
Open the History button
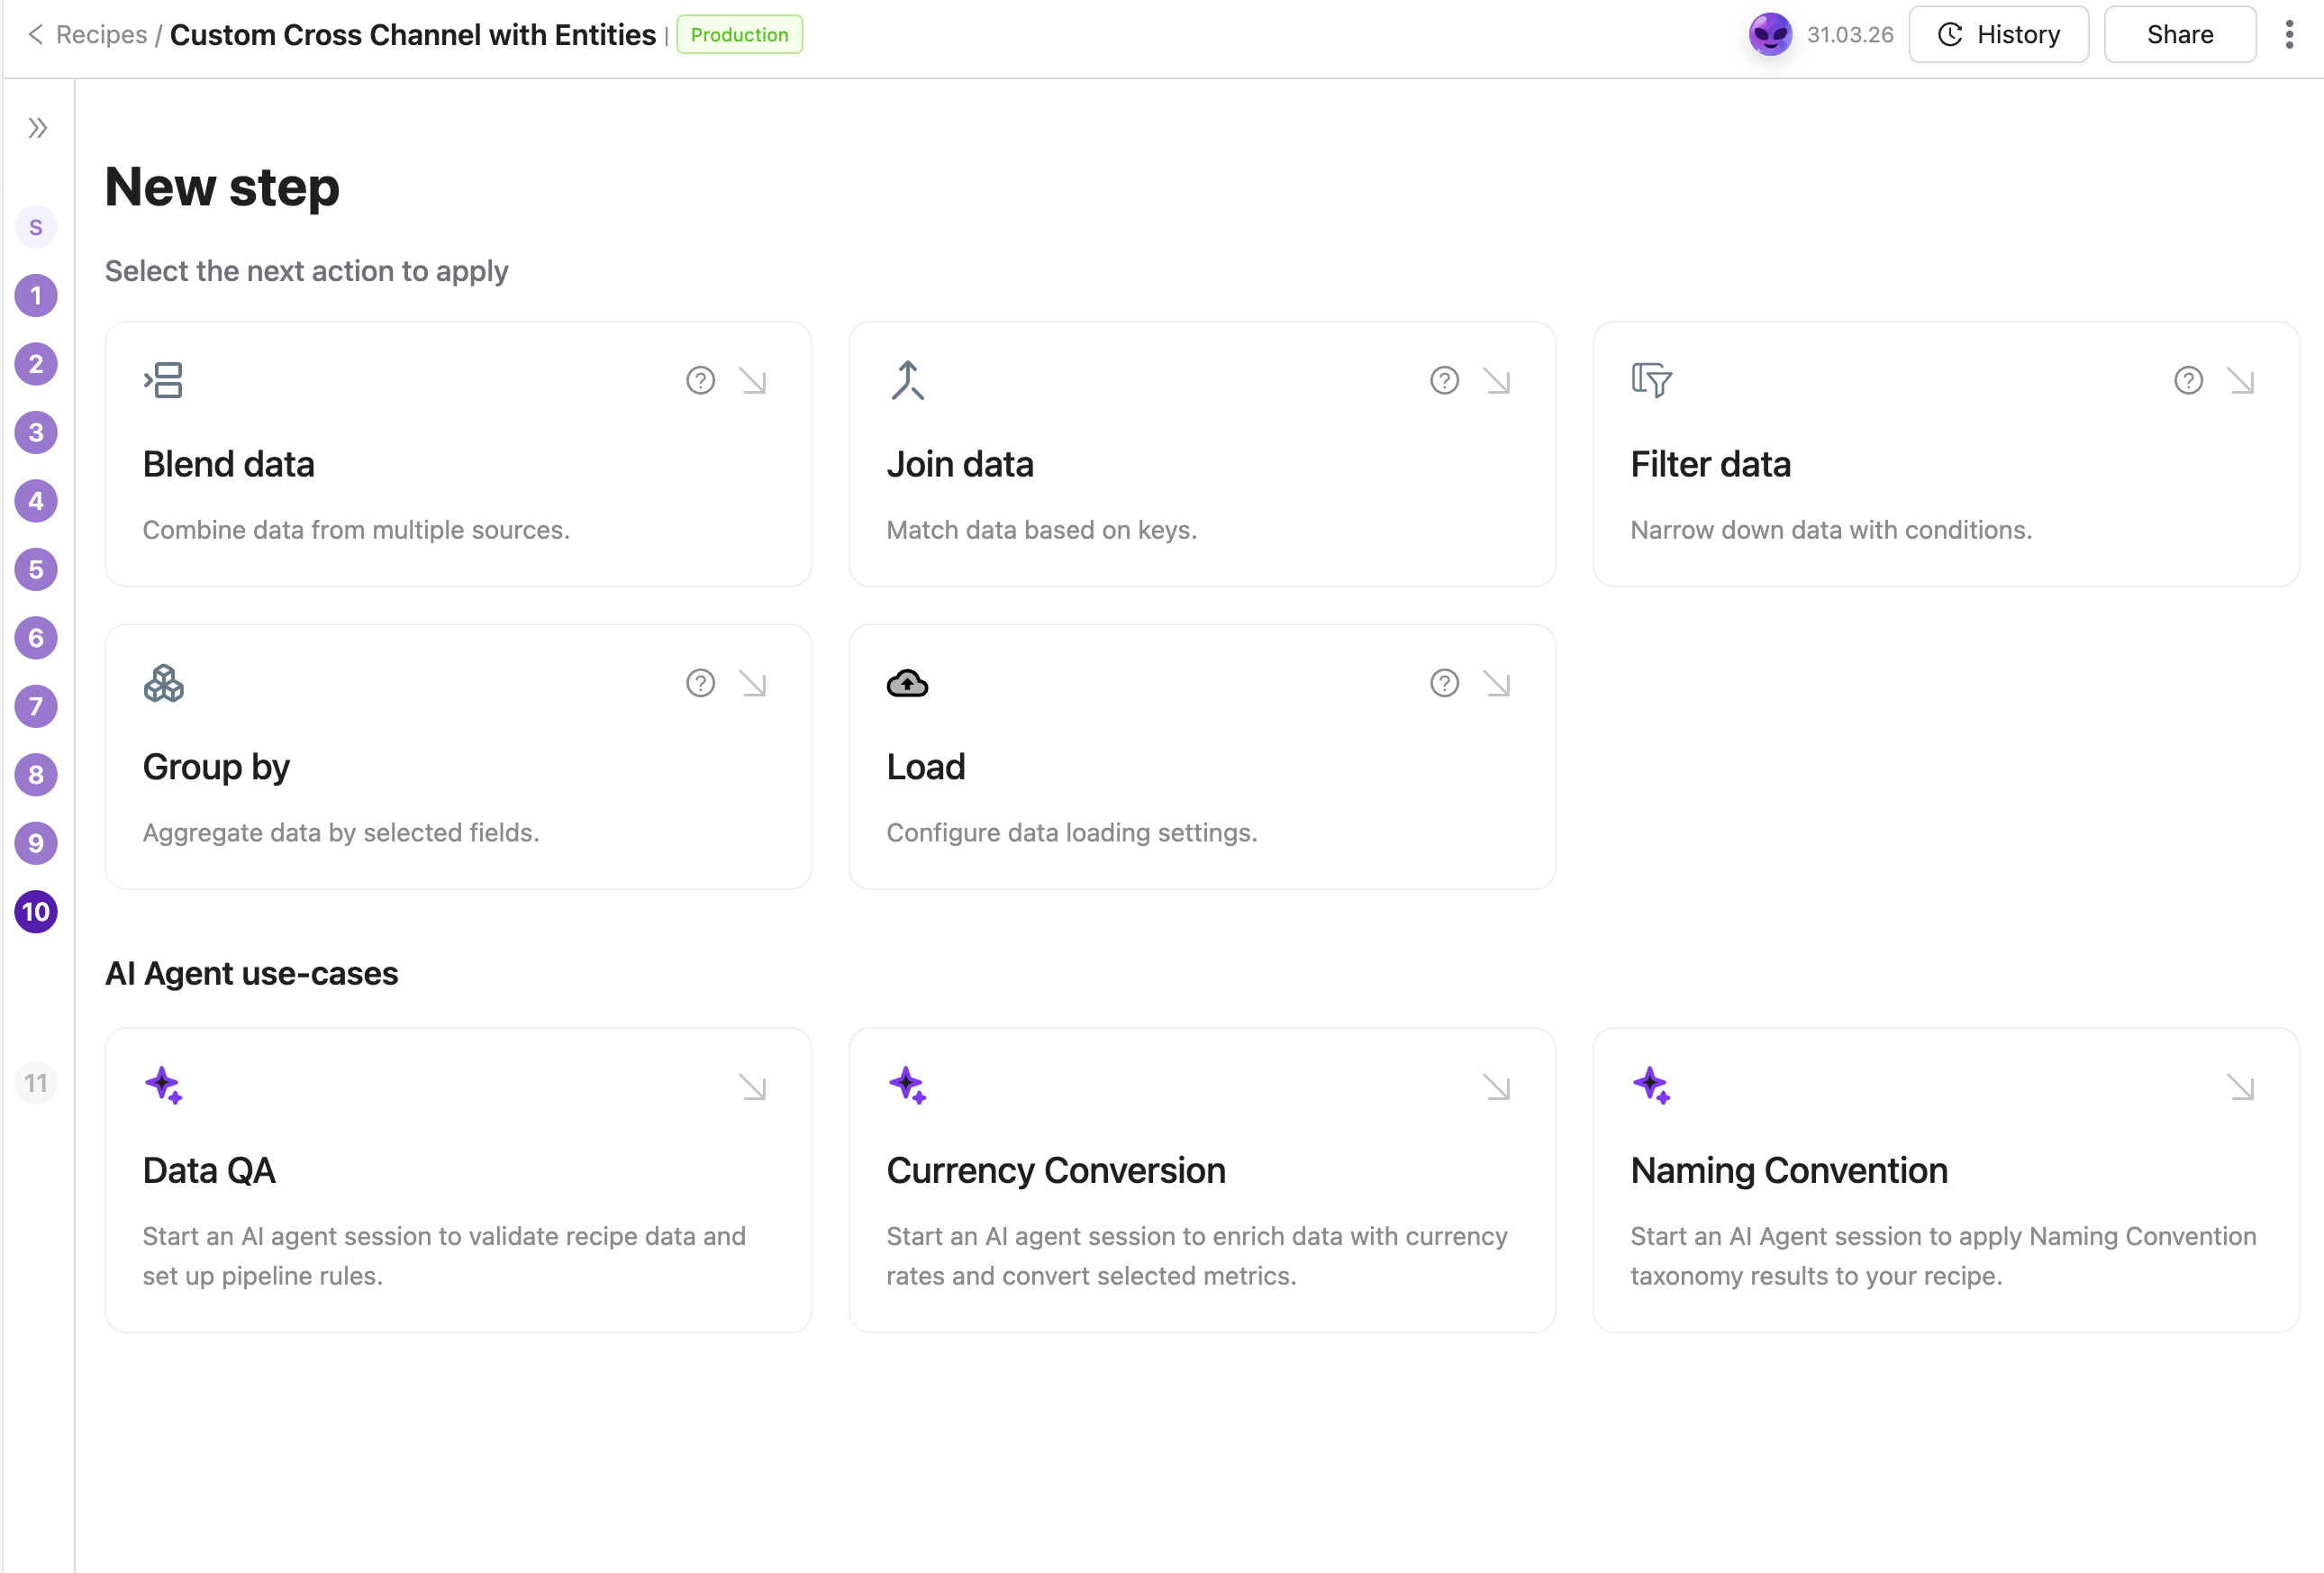(x=1998, y=34)
